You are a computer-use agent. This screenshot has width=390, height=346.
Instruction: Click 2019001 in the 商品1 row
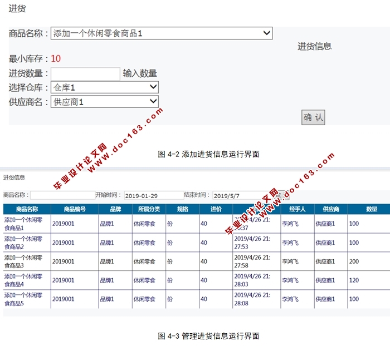63,224
